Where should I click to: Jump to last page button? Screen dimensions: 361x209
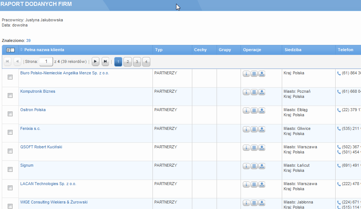[105, 61]
